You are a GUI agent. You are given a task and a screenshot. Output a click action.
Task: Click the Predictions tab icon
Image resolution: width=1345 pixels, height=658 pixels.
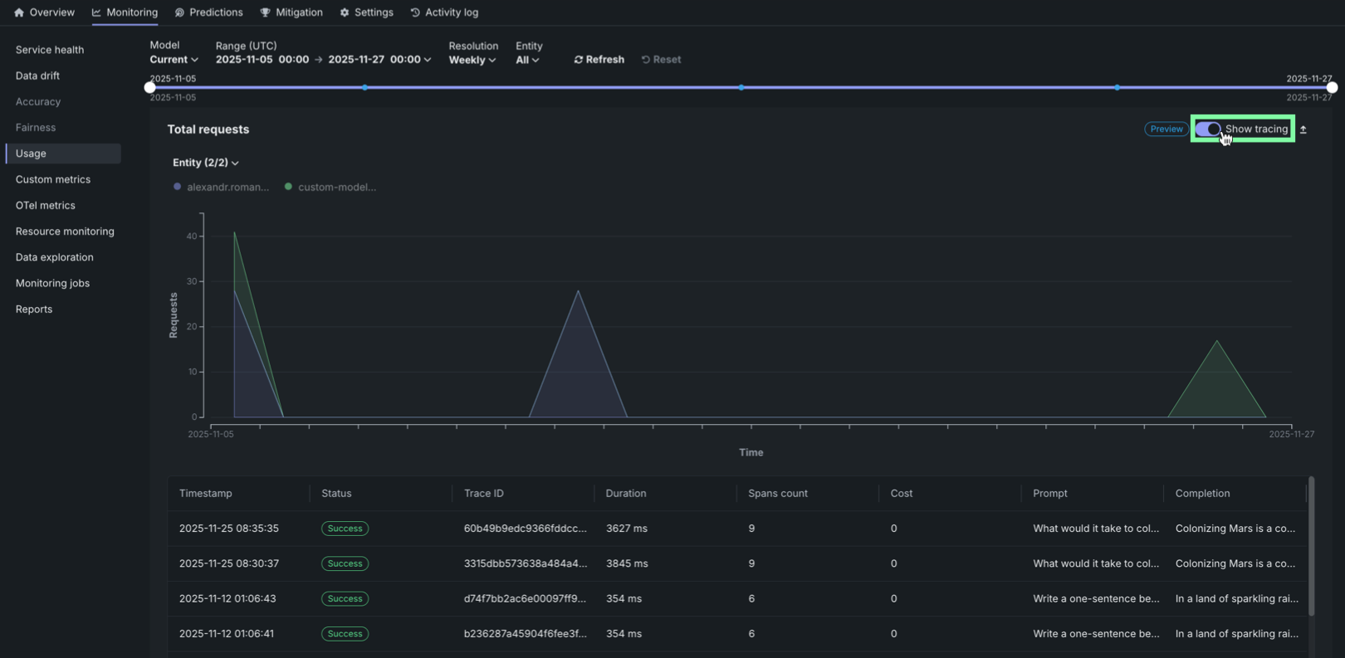click(x=179, y=12)
